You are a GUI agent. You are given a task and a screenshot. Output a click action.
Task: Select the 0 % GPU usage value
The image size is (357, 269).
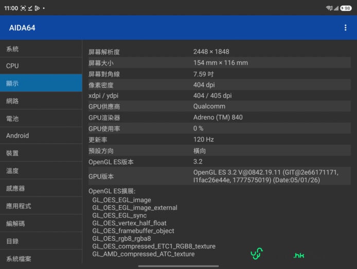(198, 128)
